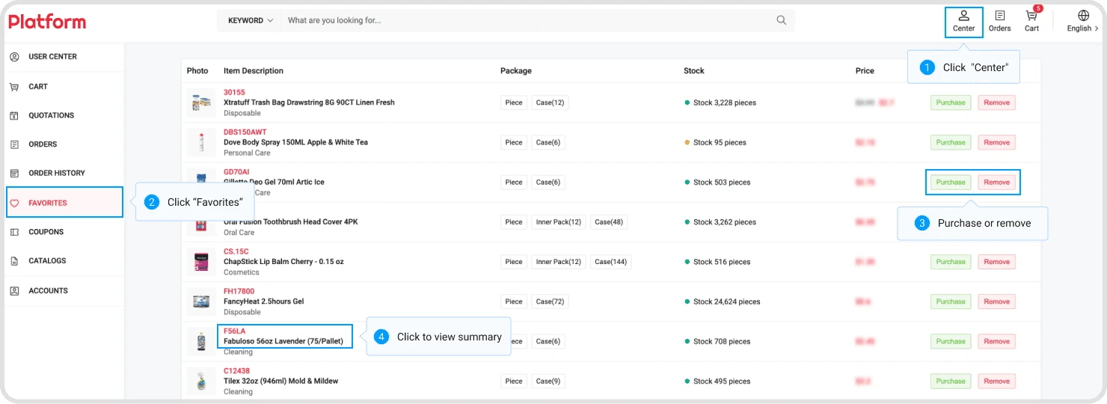Open the shopping Cart icon
This screenshot has width=1107, height=404.
click(x=1032, y=15)
